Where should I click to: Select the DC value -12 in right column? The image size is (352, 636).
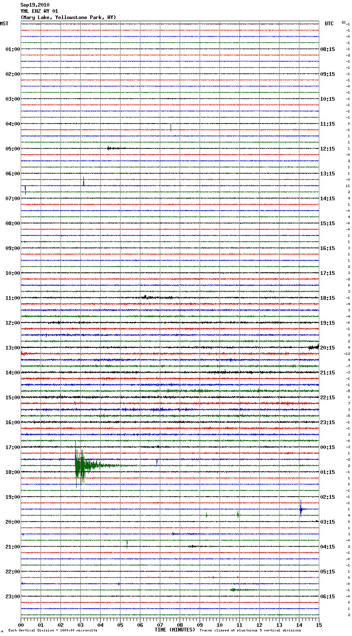pyautogui.click(x=347, y=354)
